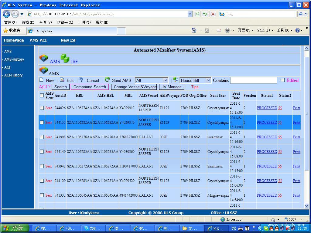Open the 帮助(H) Help menu
Image resolution: width=311 pixels, height=233 pixels.
tap(102, 22)
